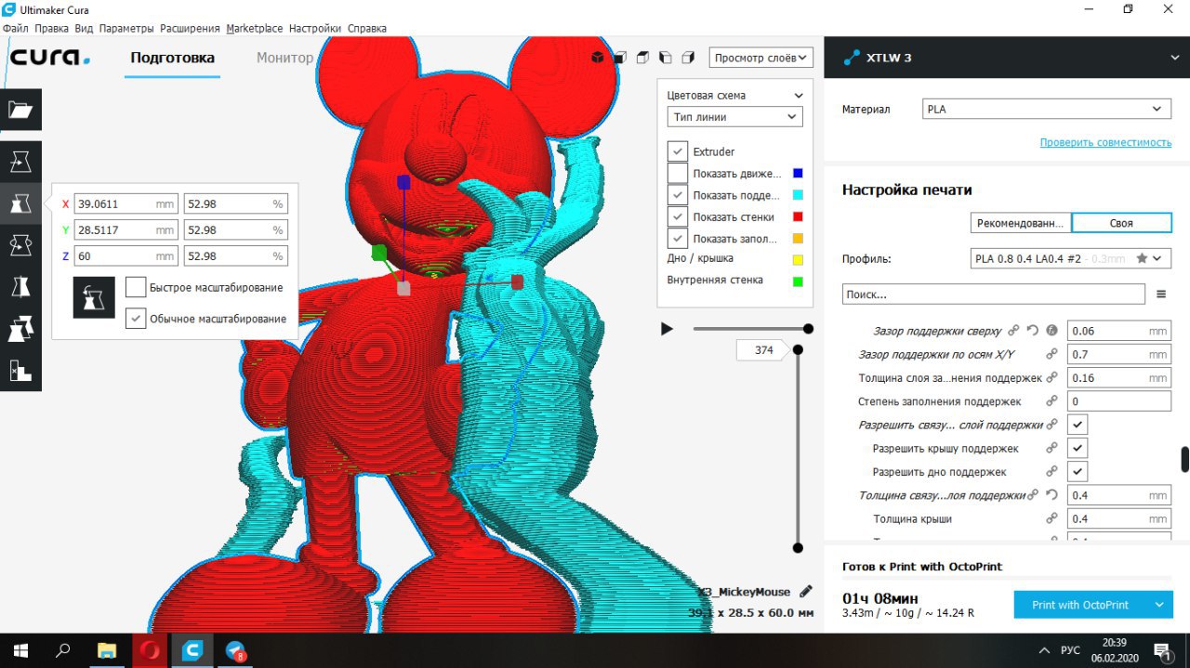This screenshot has width=1190, height=668.
Task: Open Opera browser from the taskbar
Action: tap(150, 650)
